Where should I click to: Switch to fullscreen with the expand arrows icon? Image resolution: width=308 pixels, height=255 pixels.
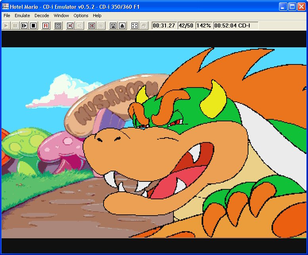[x=135, y=25]
